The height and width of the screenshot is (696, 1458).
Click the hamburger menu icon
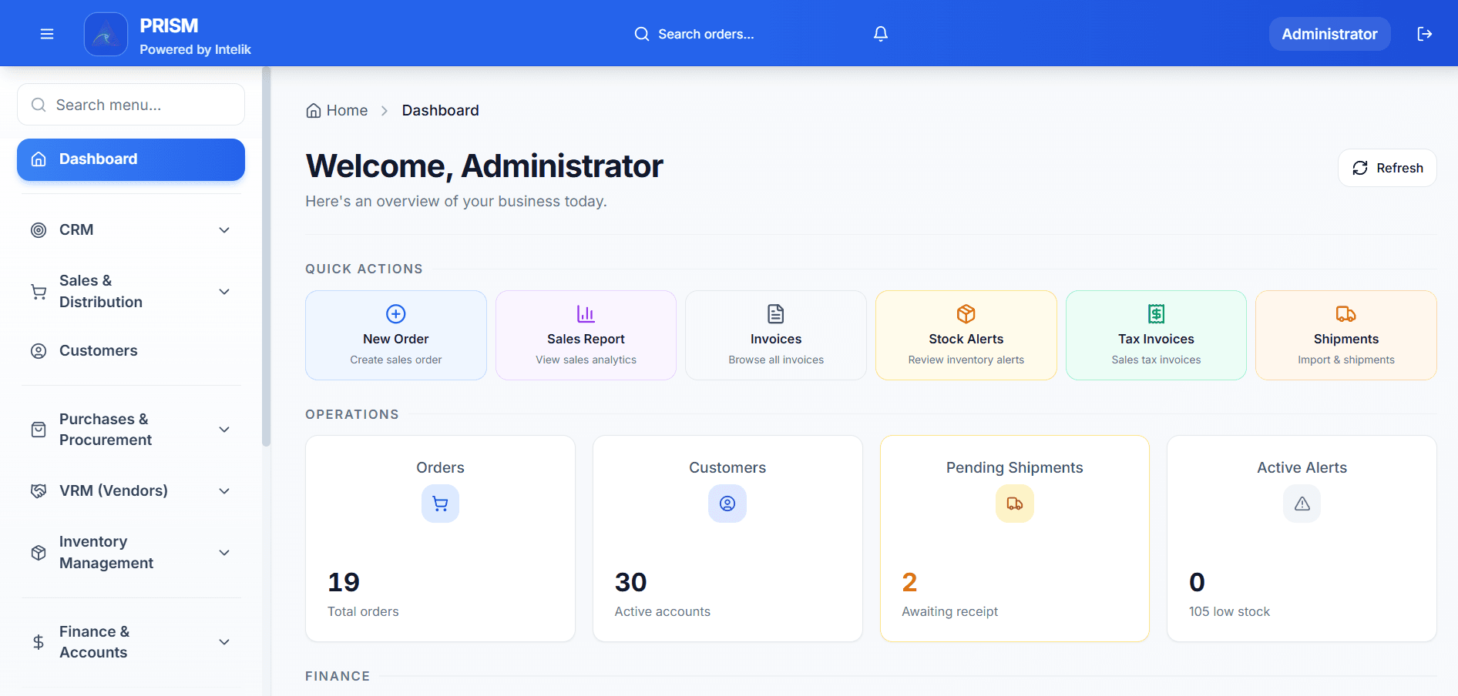(47, 34)
